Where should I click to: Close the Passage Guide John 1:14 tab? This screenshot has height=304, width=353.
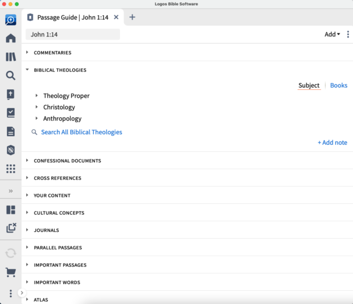(x=116, y=17)
